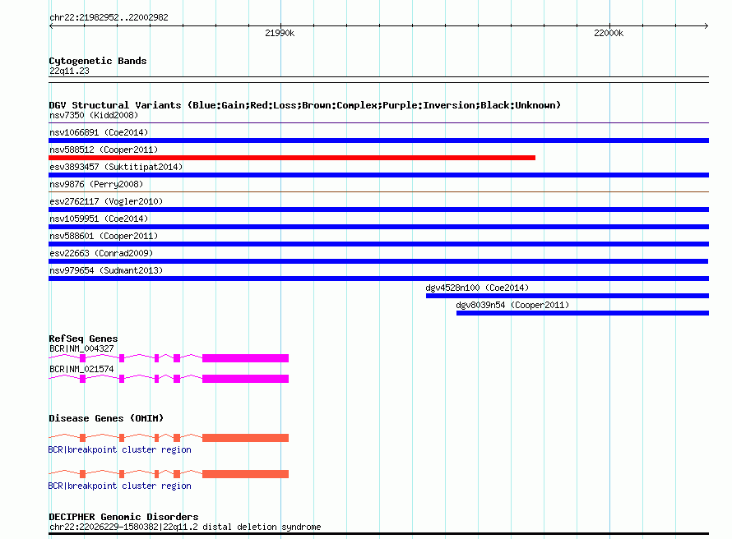
Task: Select the RefSeq Genes track title
Action: pos(83,339)
